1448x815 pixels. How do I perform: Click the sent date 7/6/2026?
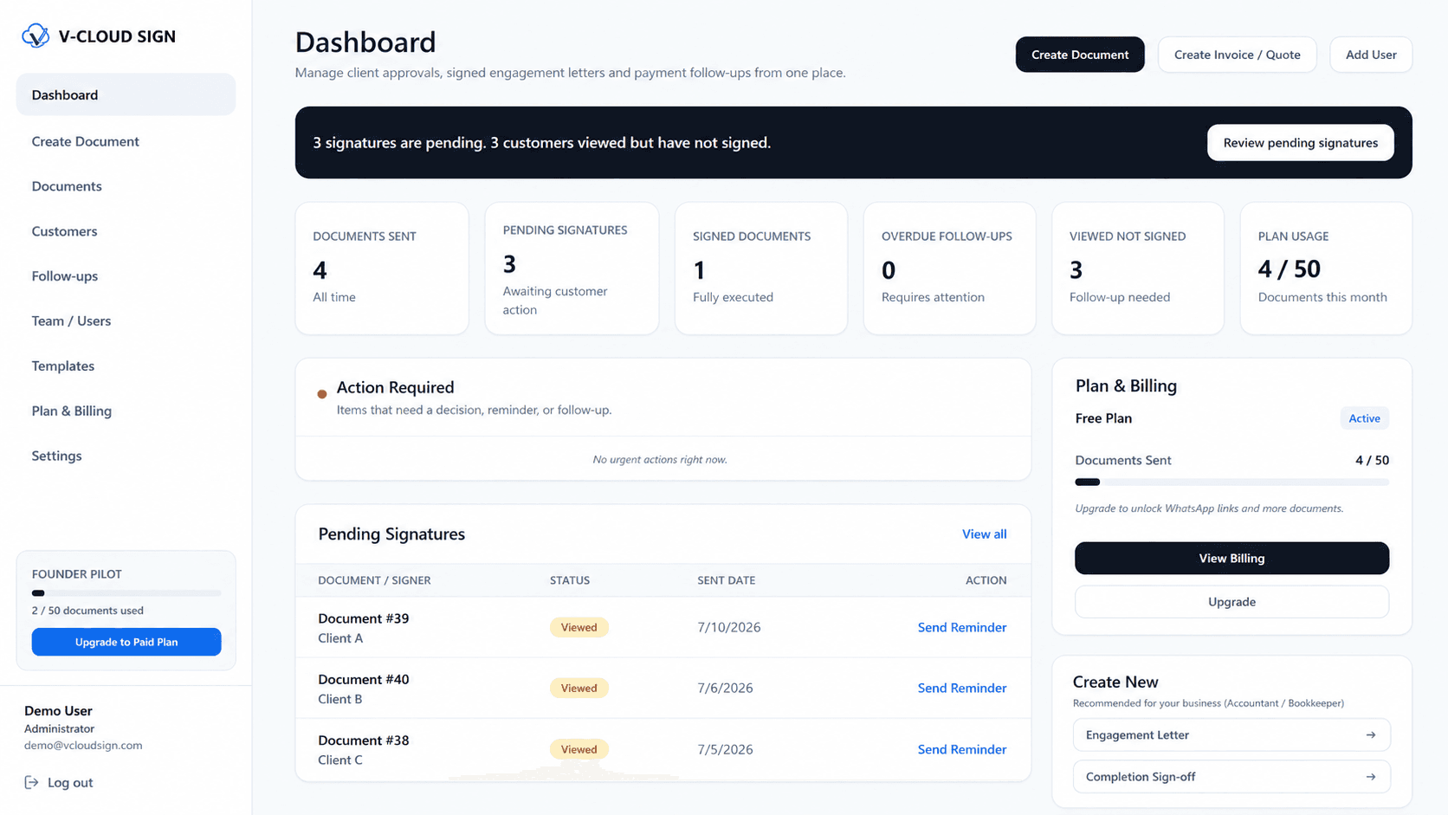(725, 688)
